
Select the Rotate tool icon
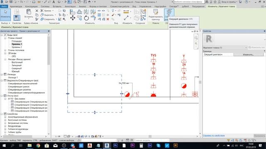point(86,18)
